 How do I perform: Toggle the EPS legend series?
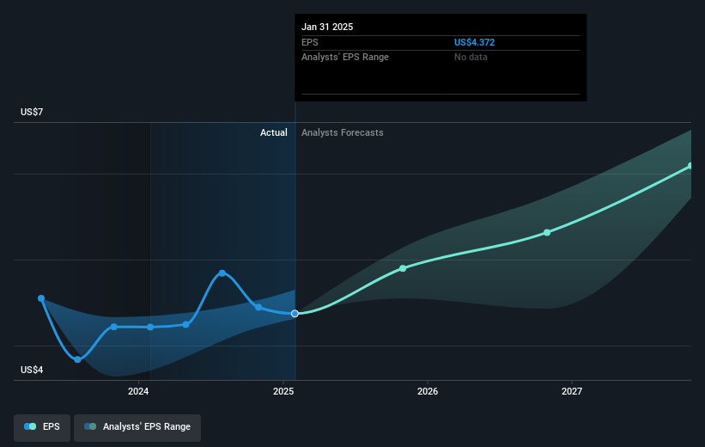[x=42, y=427]
